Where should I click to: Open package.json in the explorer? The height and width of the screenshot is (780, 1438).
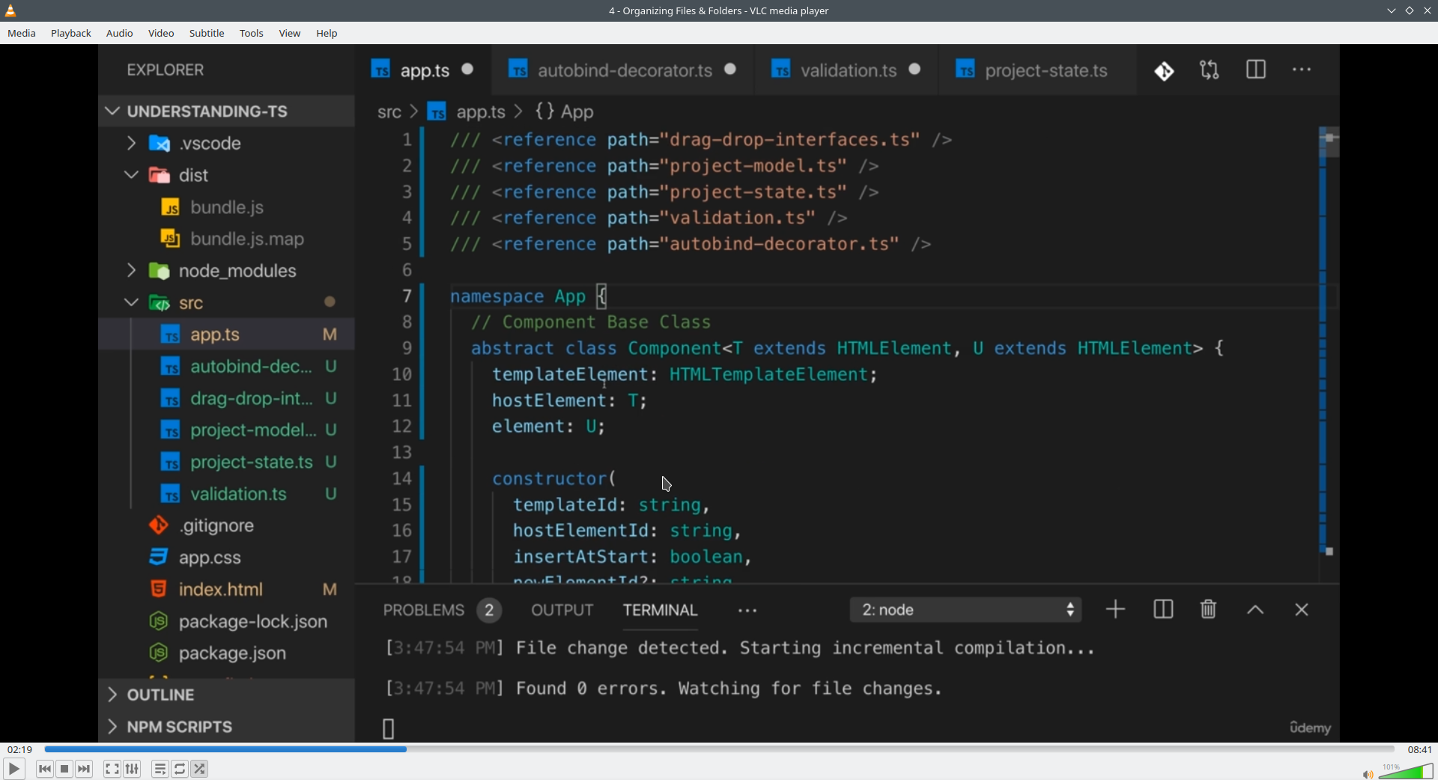tap(226, 653)
